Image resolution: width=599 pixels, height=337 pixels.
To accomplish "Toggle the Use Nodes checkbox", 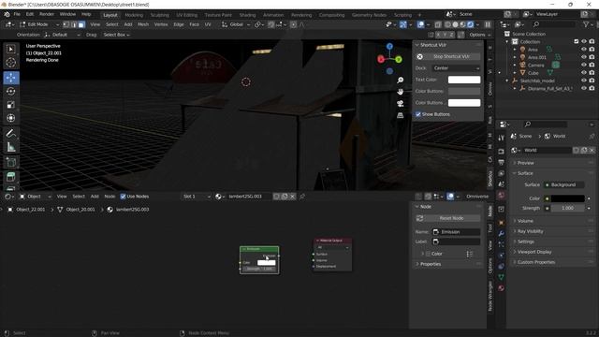I will pos(123,197).
